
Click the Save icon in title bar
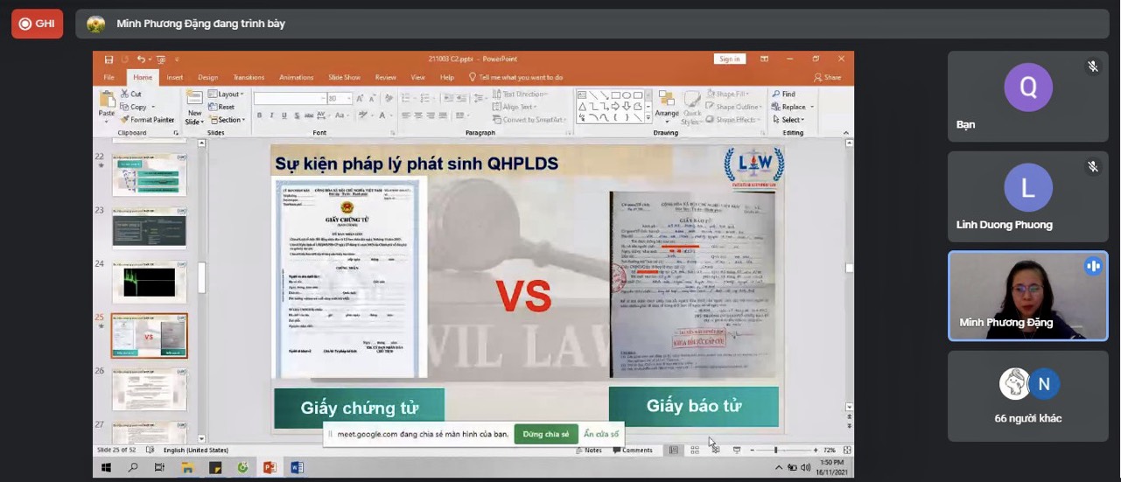tap(109, 59)
